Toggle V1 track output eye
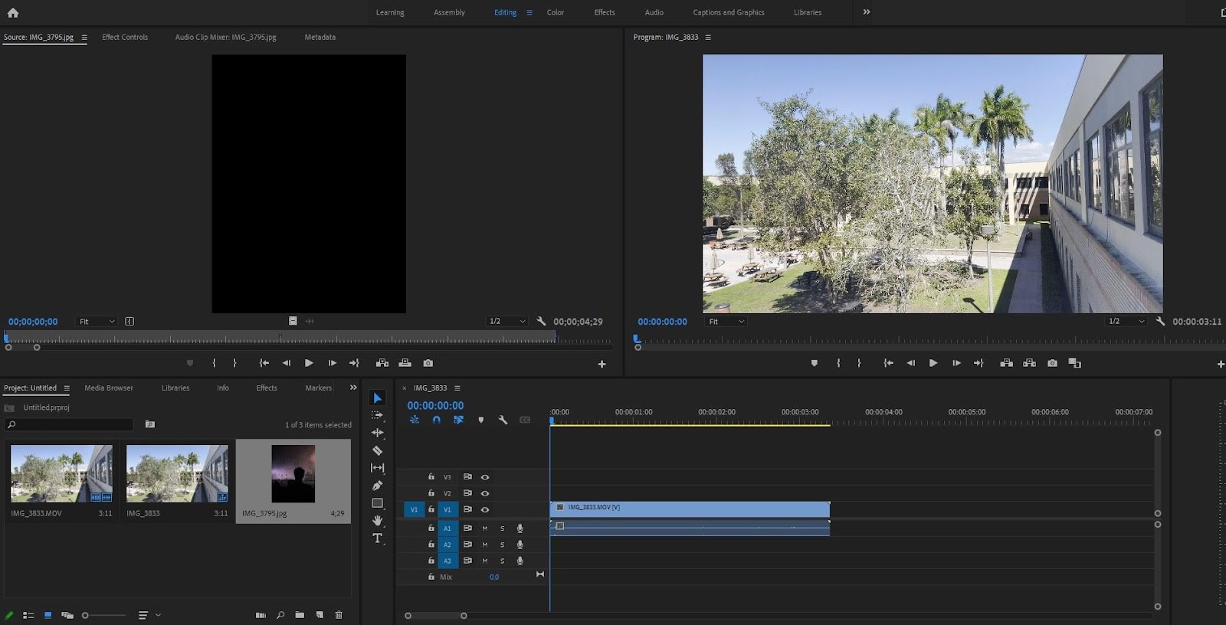1226x625 pixels. click(x=485, y=509)
